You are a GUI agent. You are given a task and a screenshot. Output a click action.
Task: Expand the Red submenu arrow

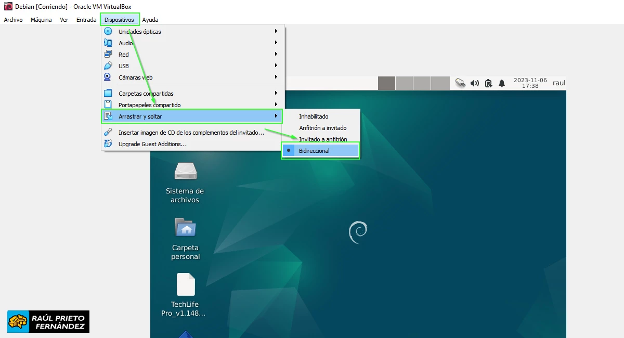(x=276, y=54)
